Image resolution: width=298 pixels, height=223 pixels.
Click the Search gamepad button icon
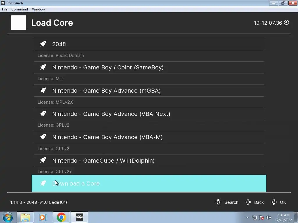pos(218,202)
